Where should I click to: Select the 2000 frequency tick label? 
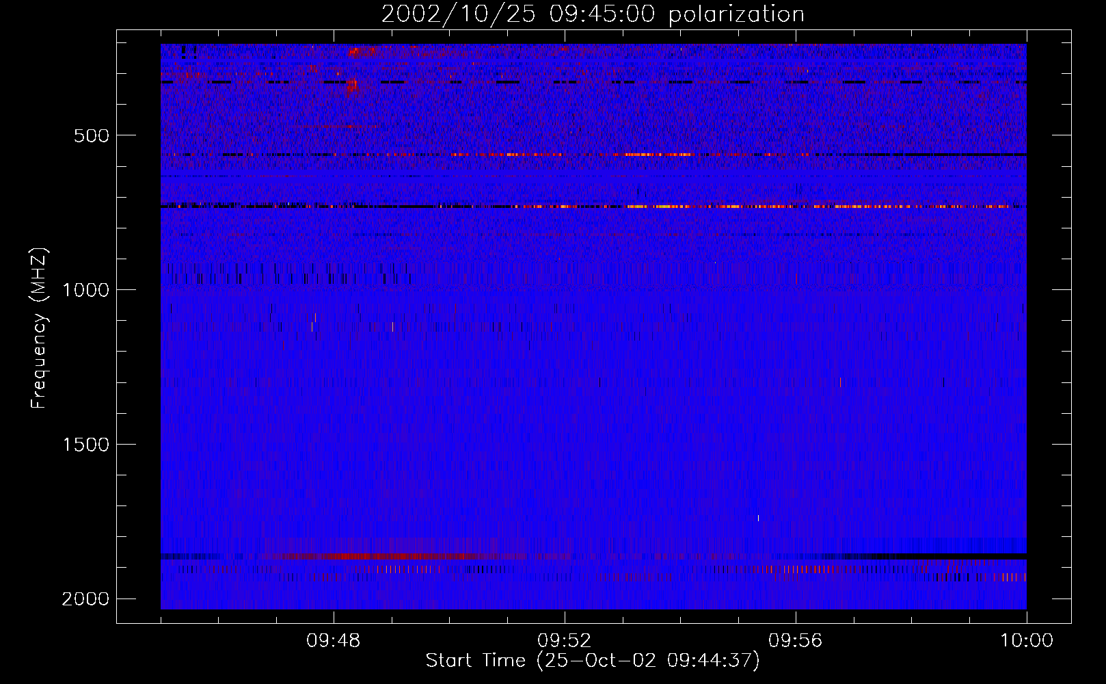tap(85, 599)
